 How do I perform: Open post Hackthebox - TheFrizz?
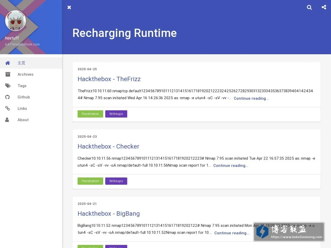point(109,79)
